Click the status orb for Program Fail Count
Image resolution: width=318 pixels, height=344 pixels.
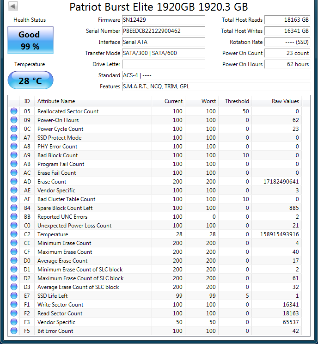(x=14, y=164)
